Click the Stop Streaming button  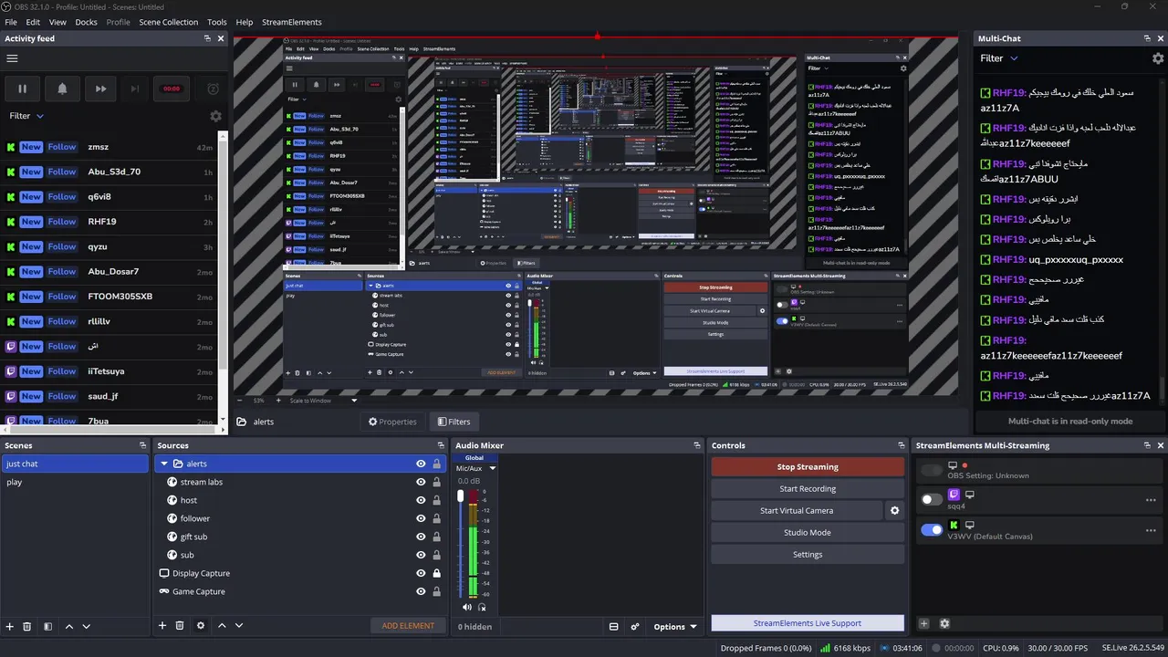[x=808, y=467]
